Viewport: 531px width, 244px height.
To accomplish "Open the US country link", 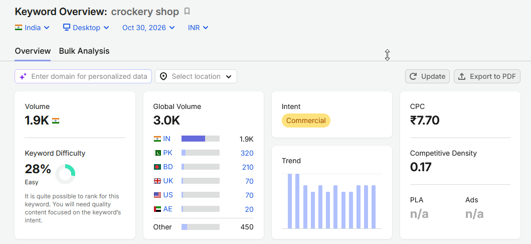I will coord(168,195).
